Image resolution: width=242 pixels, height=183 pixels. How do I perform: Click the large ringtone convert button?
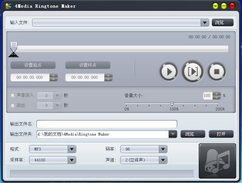(x=217, y=161)
